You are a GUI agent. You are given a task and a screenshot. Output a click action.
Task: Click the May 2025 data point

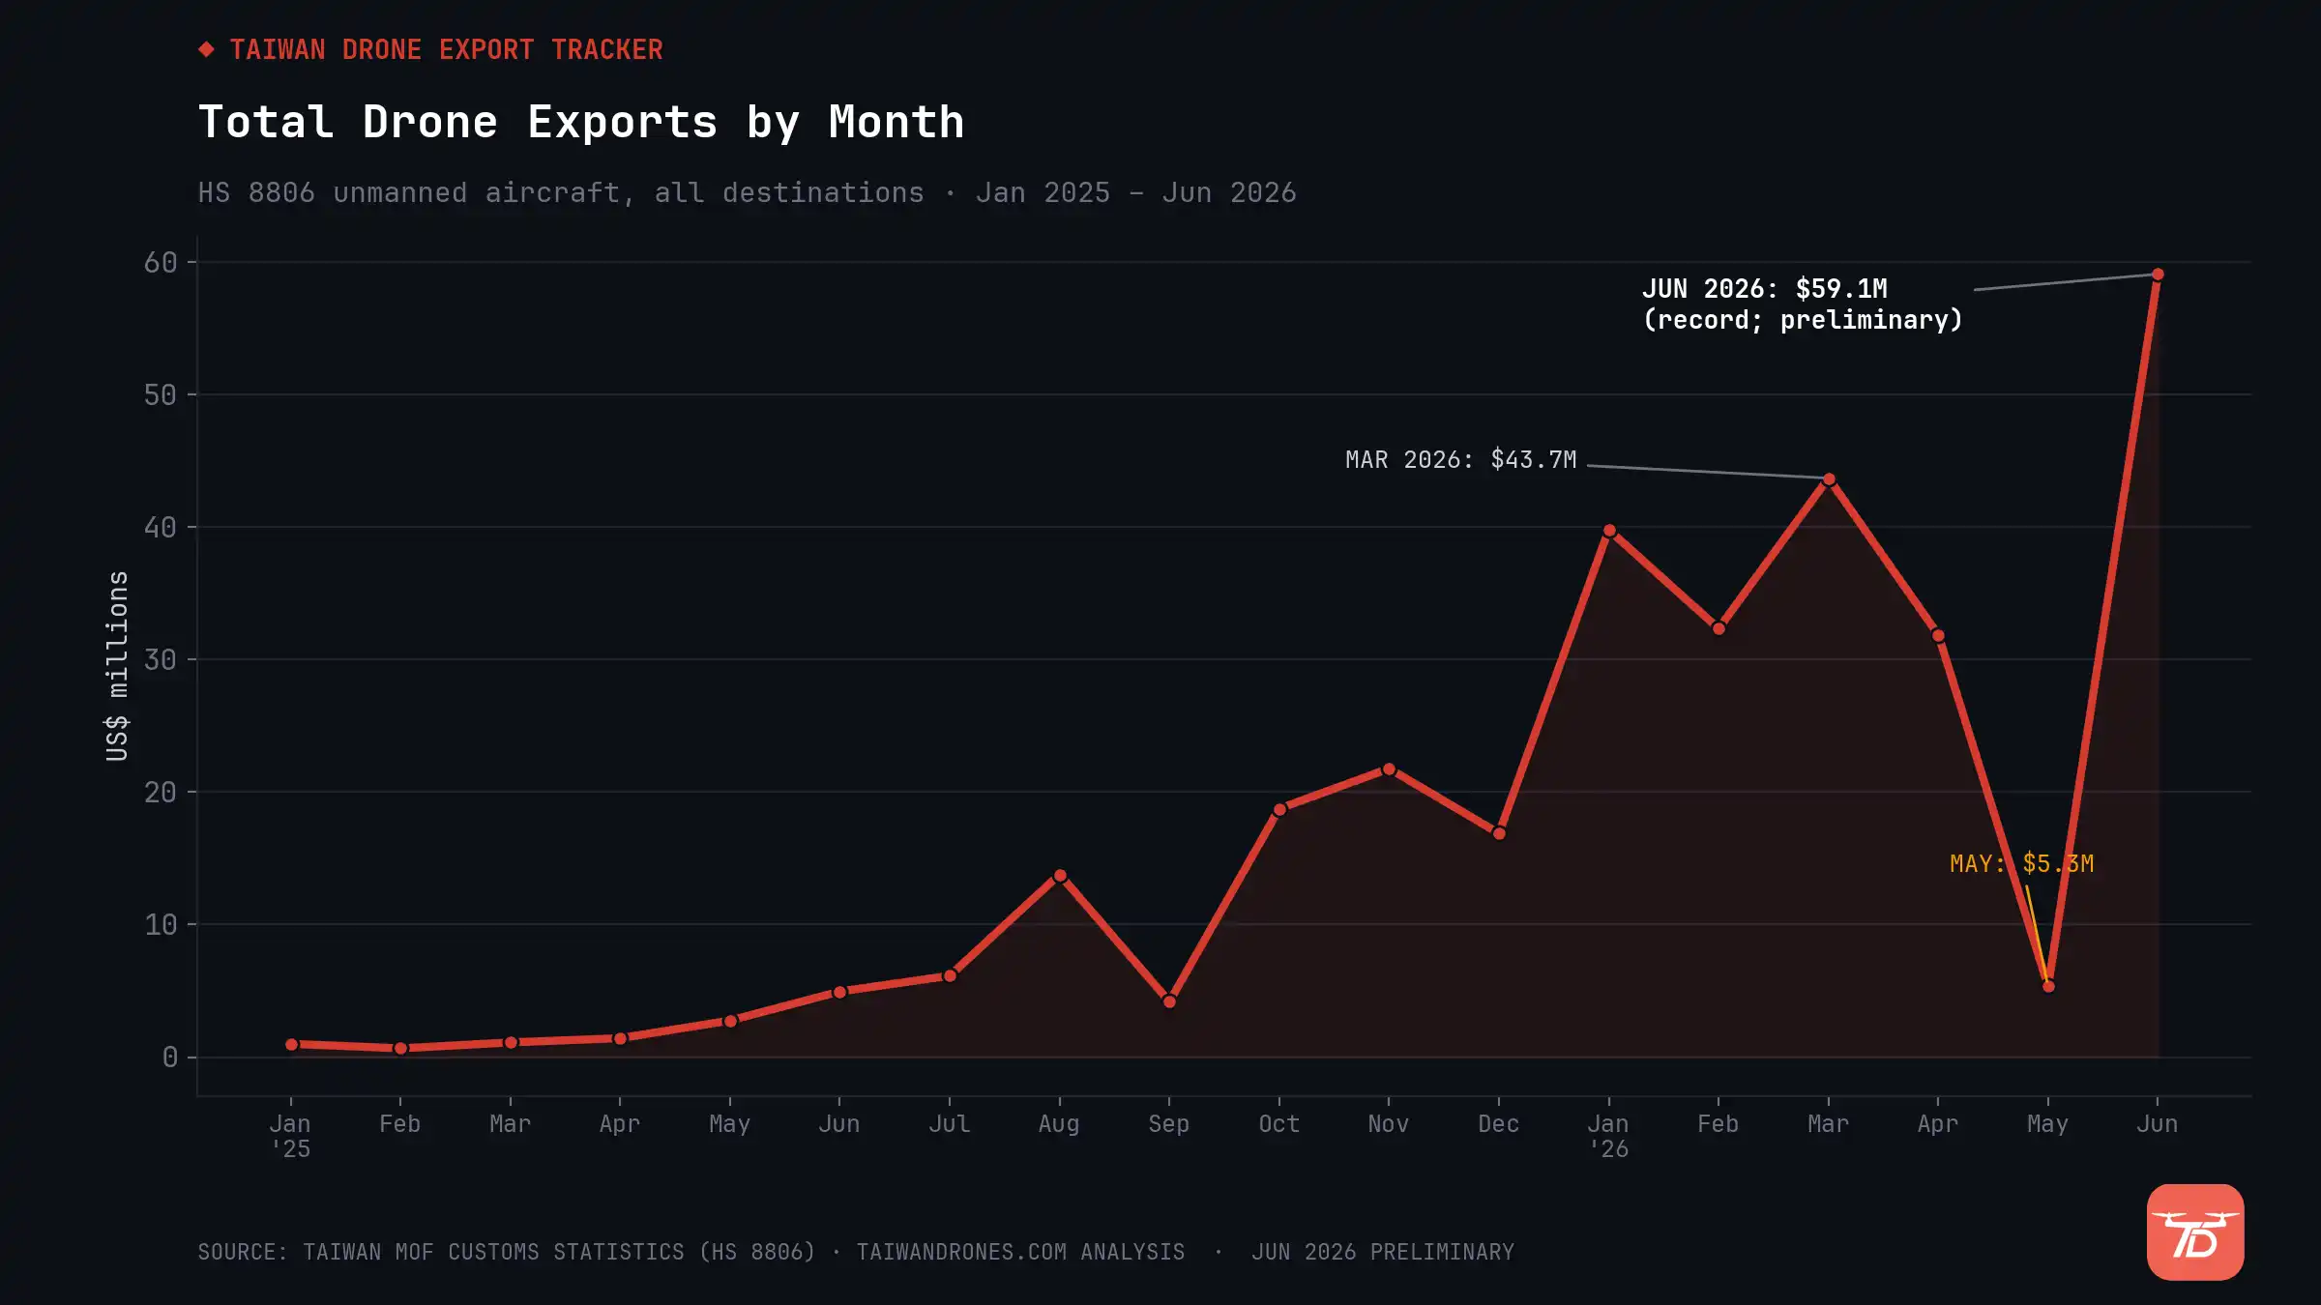coord(730,1021)
